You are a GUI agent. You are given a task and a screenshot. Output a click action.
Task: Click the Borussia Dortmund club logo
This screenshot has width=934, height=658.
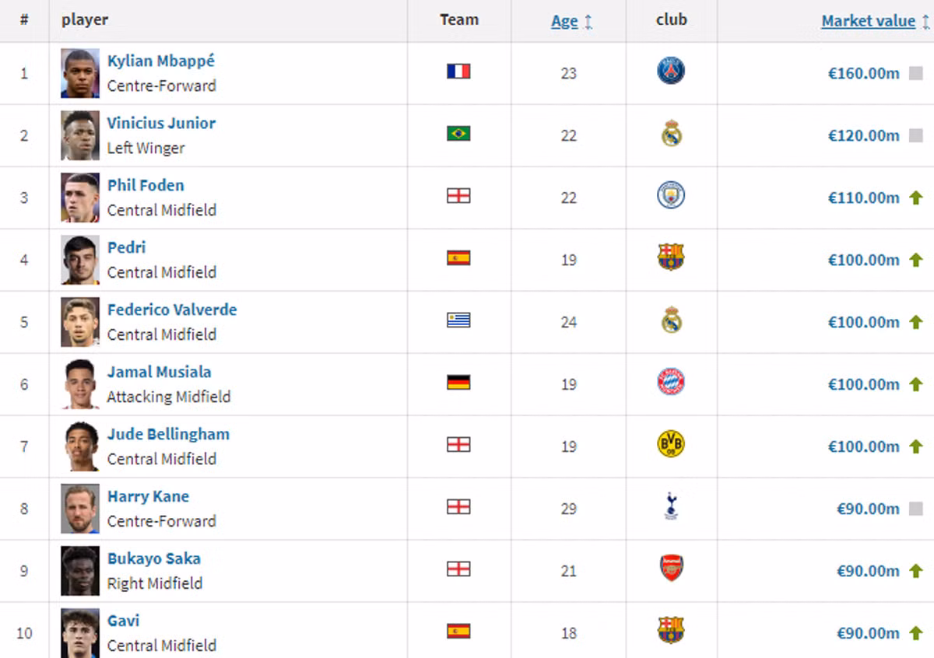pos(671,444)
